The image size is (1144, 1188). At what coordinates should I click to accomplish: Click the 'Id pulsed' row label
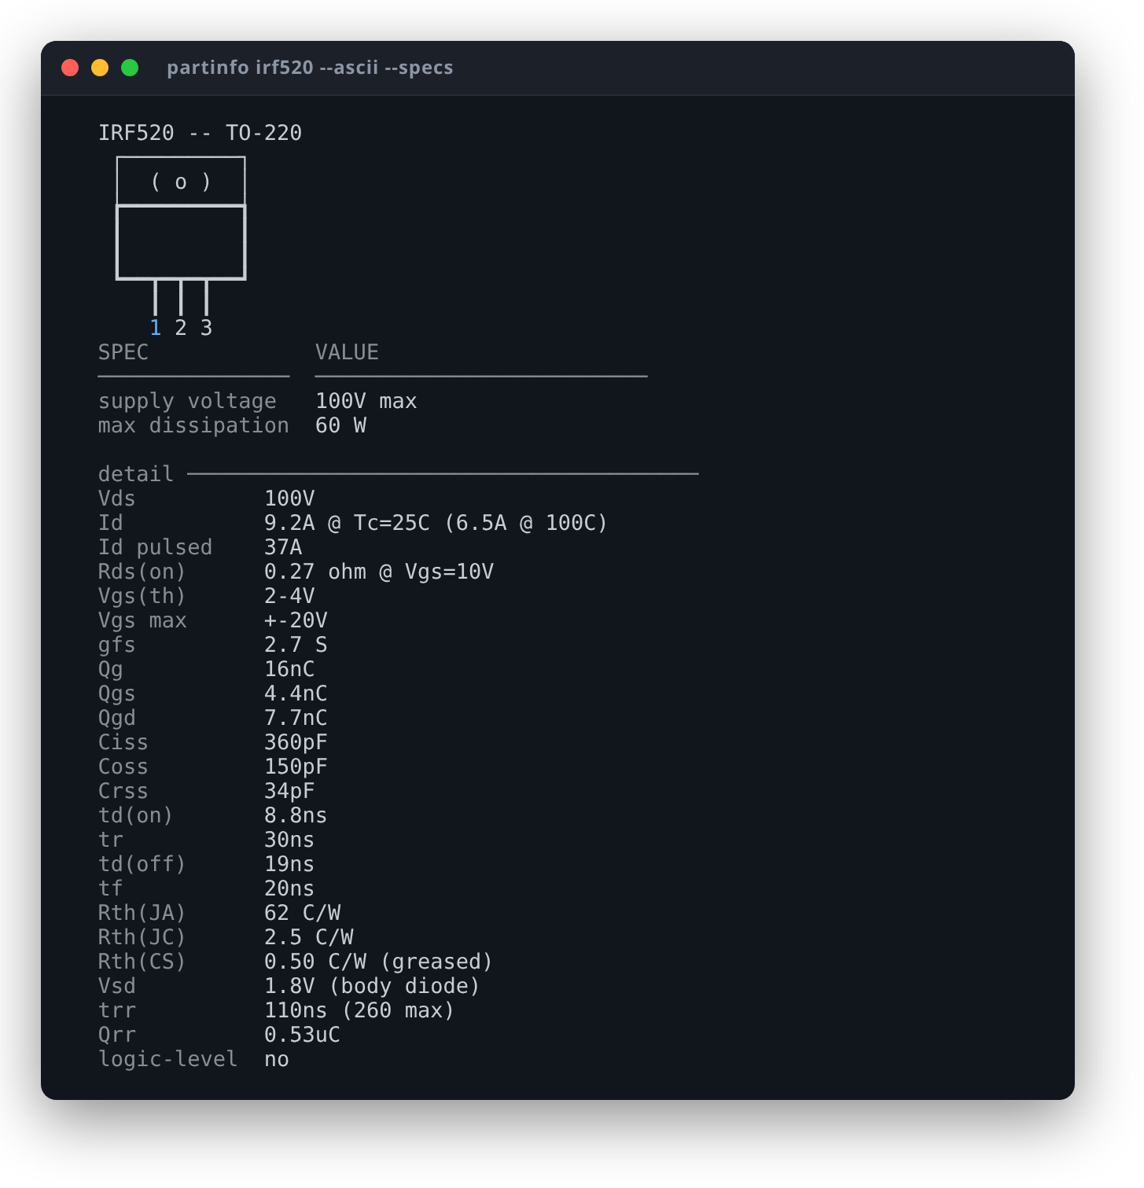(x=156, y=548)
